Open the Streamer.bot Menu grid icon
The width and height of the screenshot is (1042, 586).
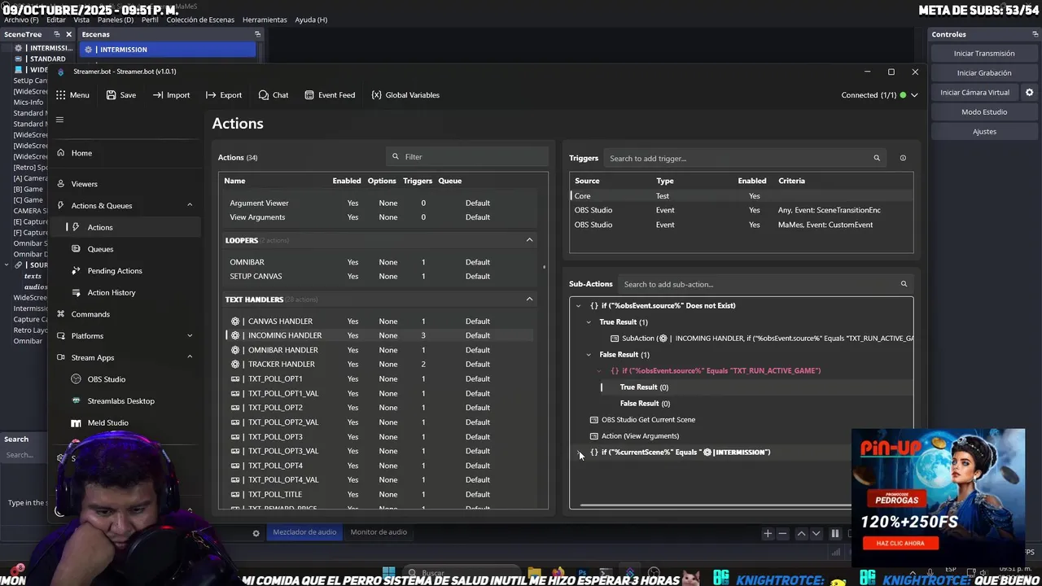coord(60,95)
